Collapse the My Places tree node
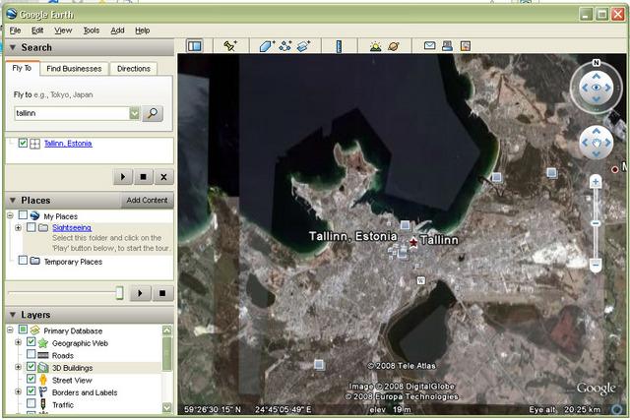The image size is (630, 420). click(x=10, y=216)
